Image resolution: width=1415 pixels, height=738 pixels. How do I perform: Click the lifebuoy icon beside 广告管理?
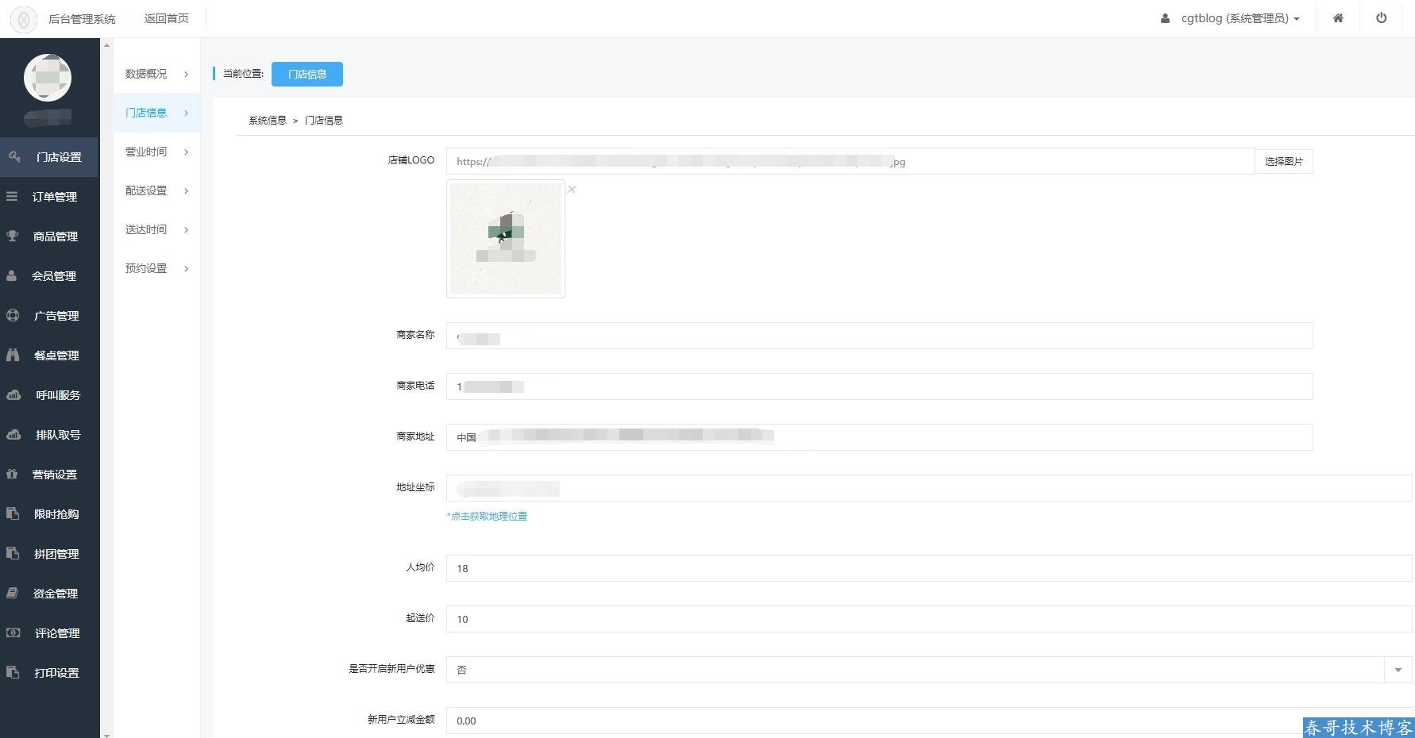click(x=13, y=316)
